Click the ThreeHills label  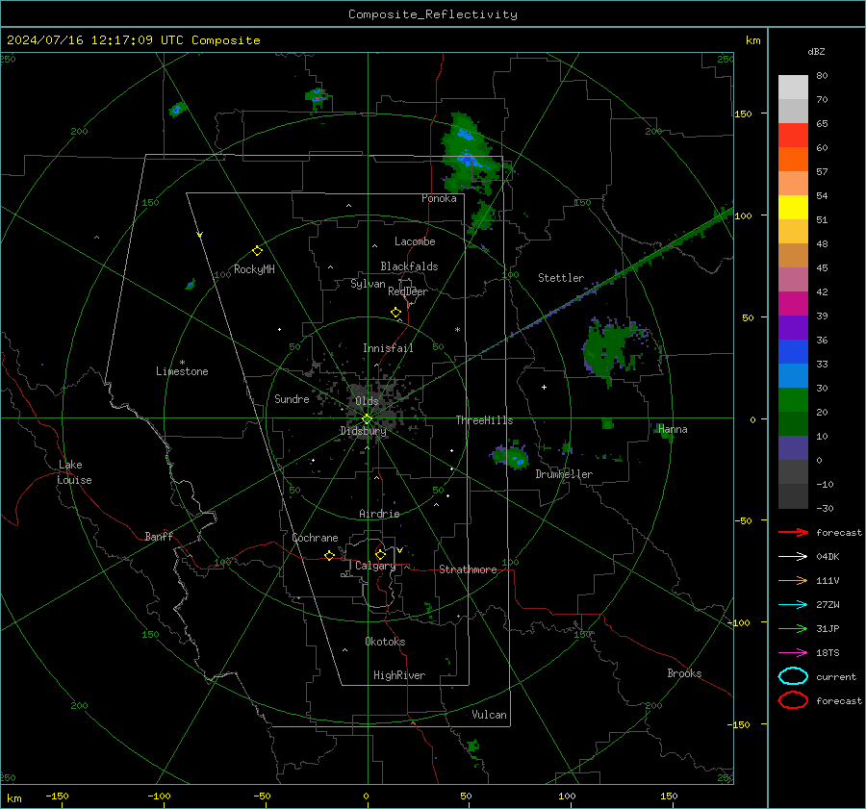[x=484, y=420]
